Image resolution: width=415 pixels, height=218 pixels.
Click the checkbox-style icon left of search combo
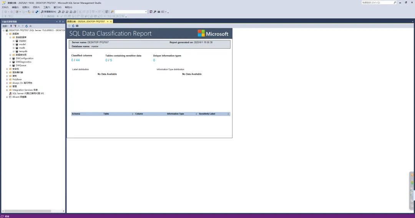point(107,11)
